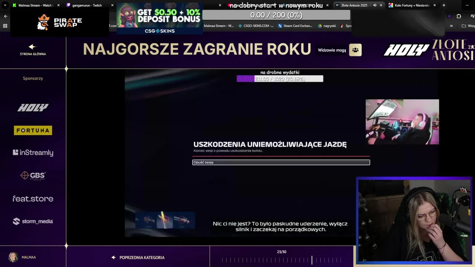The image size is (475, 267).
Task: Close the Złote Antosie 2025 tab
Action: point(381,5)
